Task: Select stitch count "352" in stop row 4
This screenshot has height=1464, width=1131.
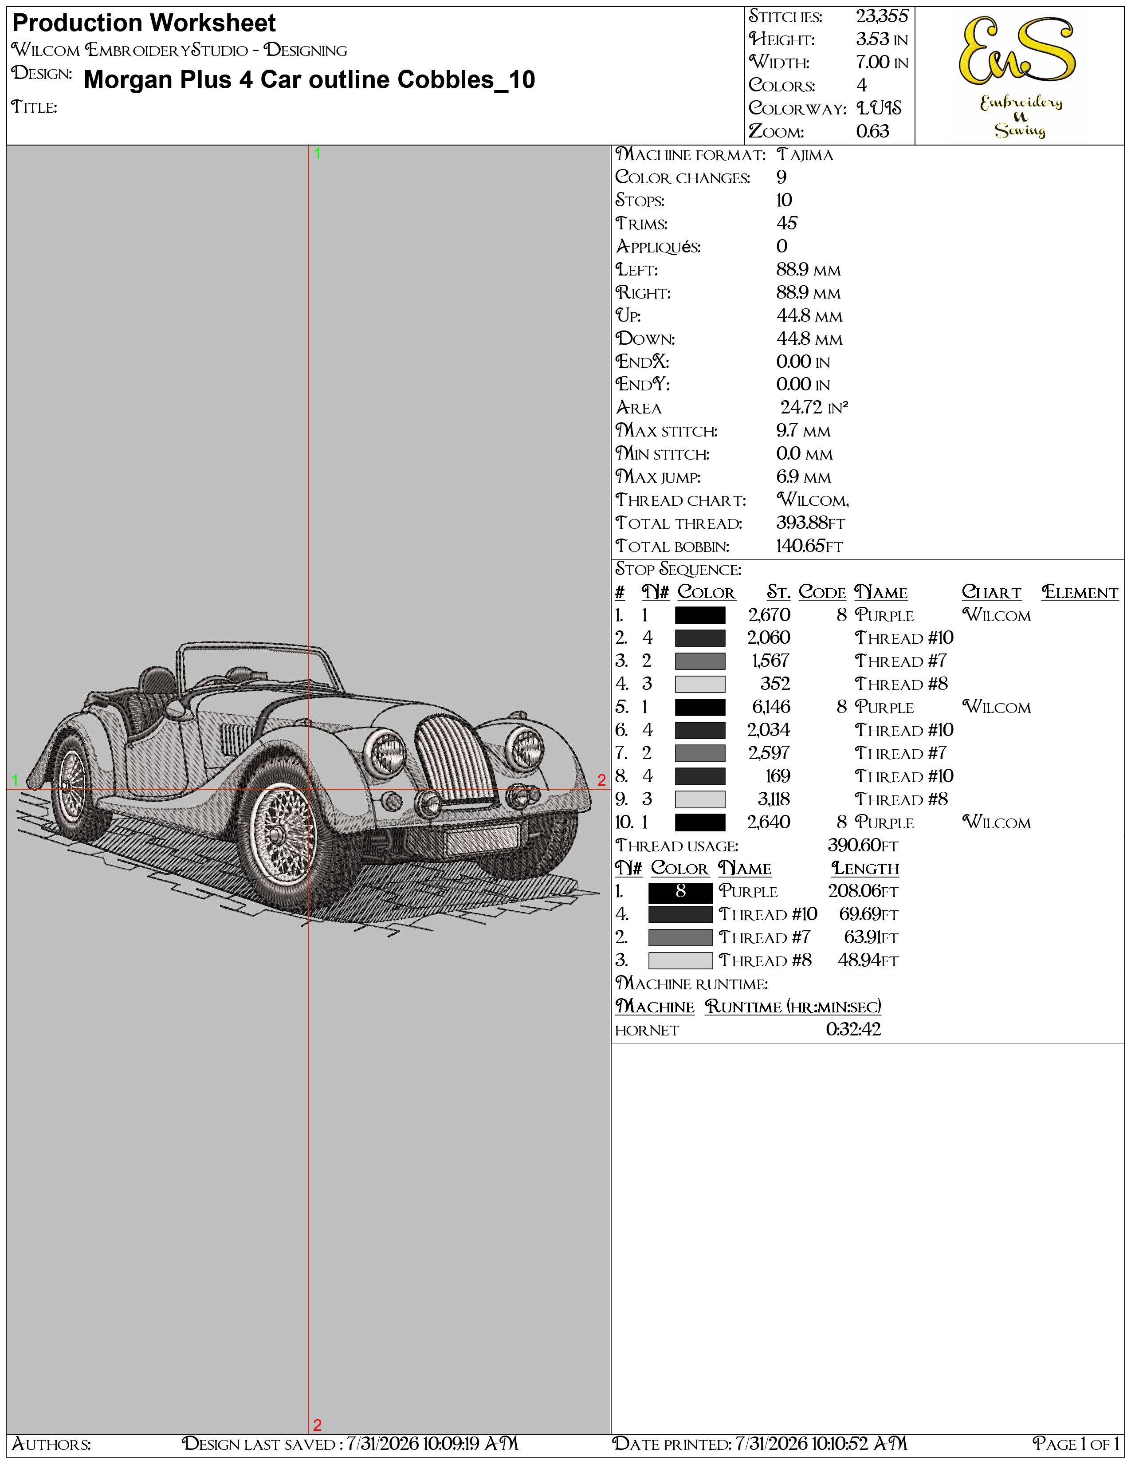Action: 775,685
